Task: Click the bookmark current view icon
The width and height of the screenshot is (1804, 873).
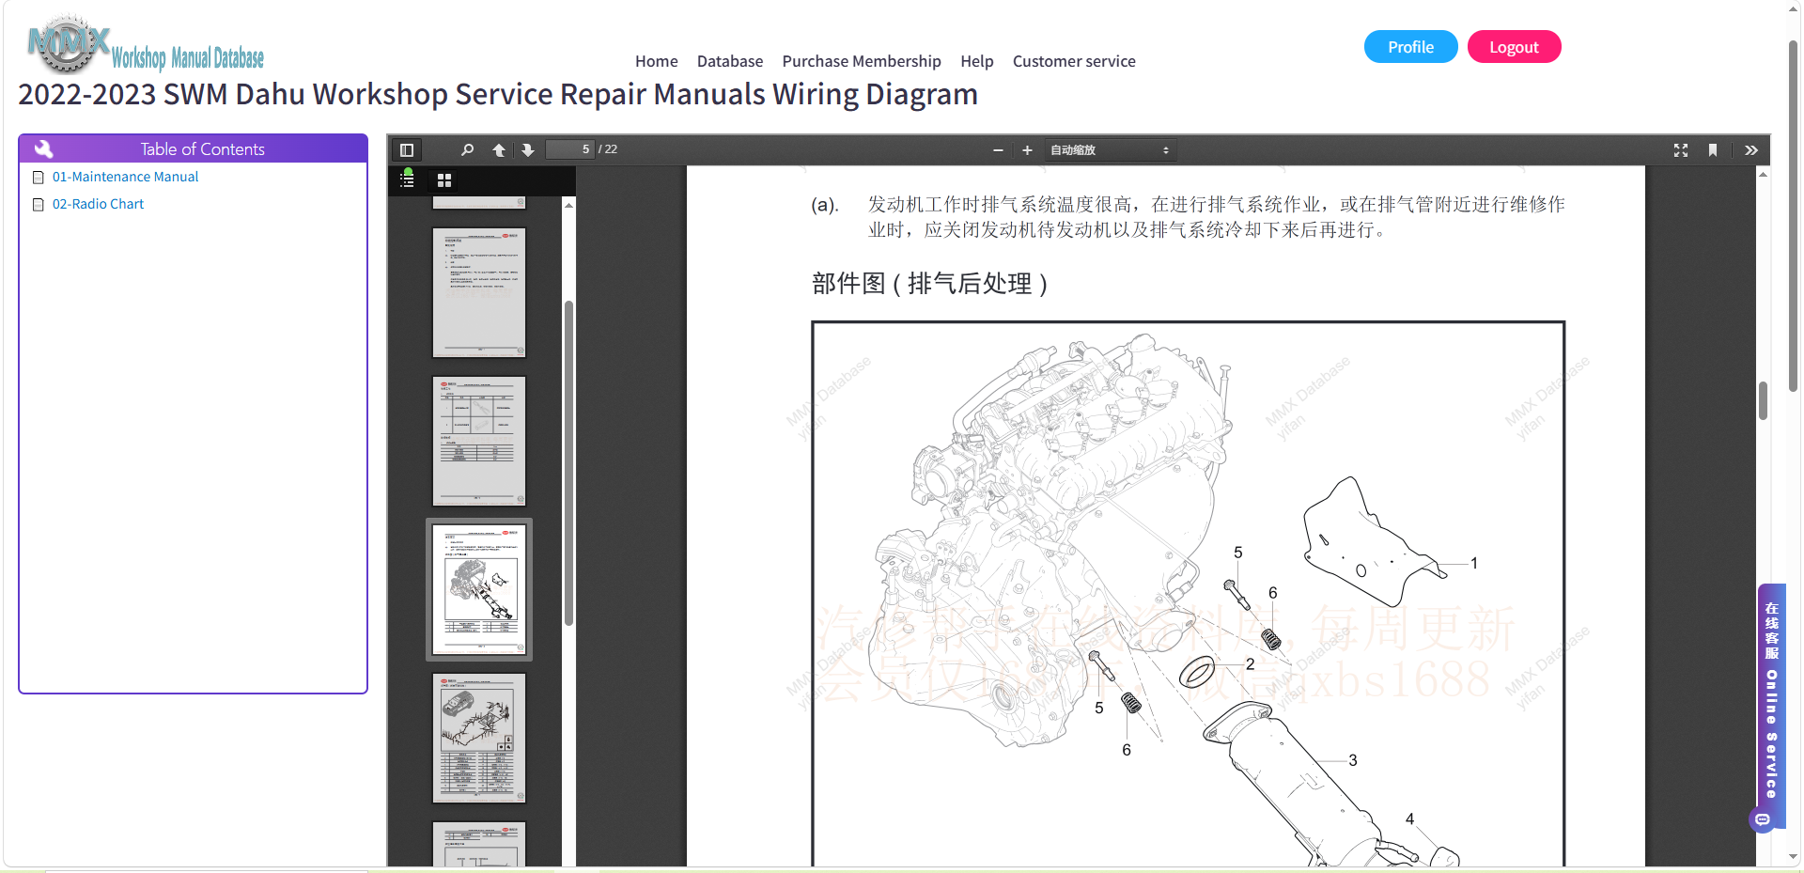Action: [1713, 150]
